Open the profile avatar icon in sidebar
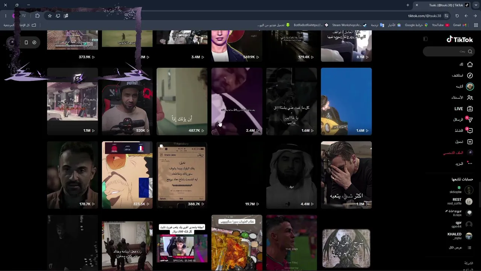This screenshot has width=481, height=271. pyautogui.click(x=470, y=153)
